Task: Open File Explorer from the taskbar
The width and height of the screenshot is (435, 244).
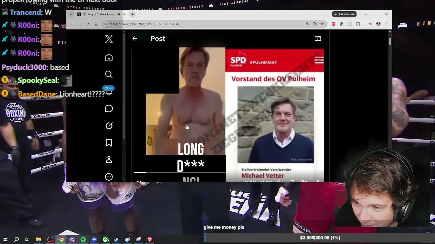Action: (39, 240)
